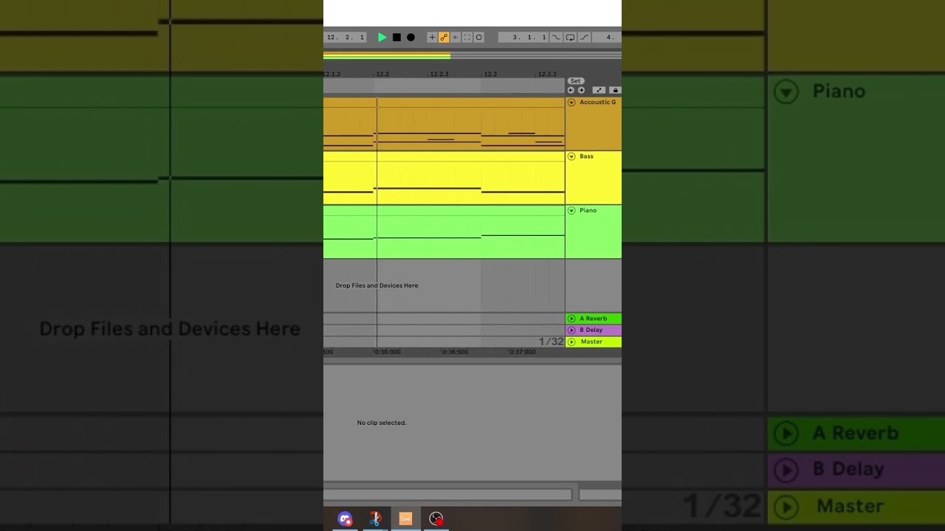Click the Capture MIDI bracket icon
Image resolution: width=945 pixels, height=531 pixels.
(467, 38)
